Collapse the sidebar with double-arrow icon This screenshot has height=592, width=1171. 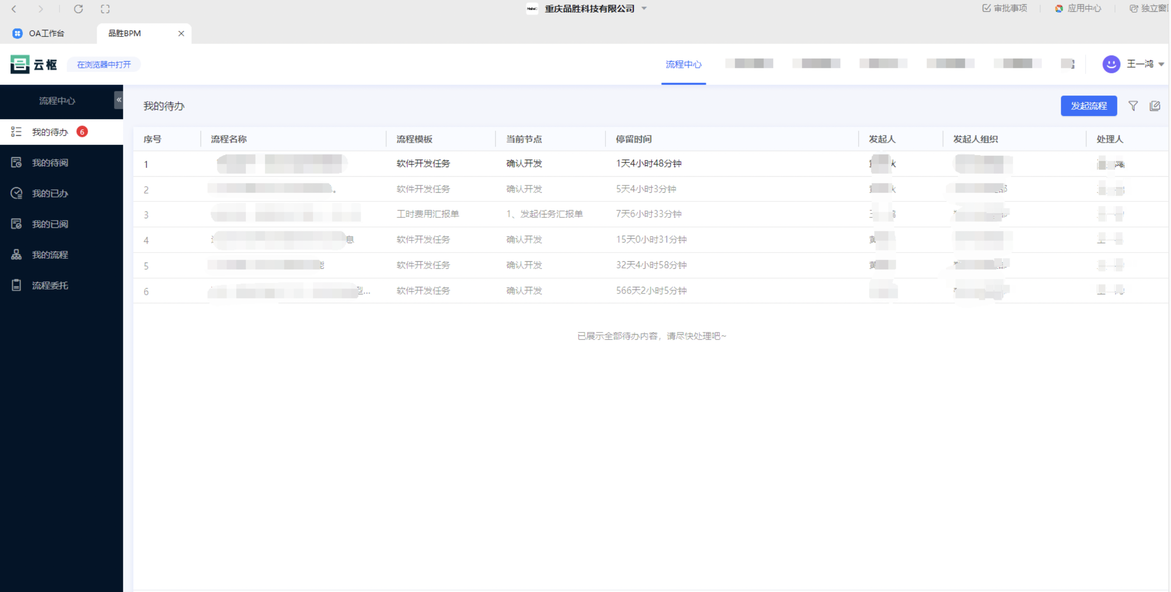118,100
